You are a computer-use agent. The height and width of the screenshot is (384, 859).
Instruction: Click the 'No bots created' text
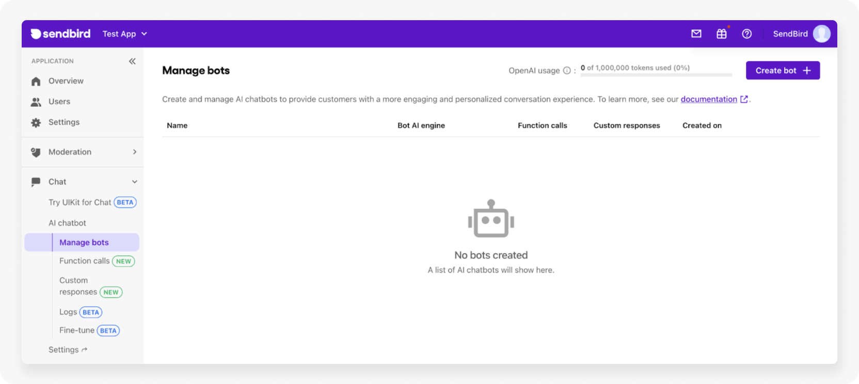[491, 255]
